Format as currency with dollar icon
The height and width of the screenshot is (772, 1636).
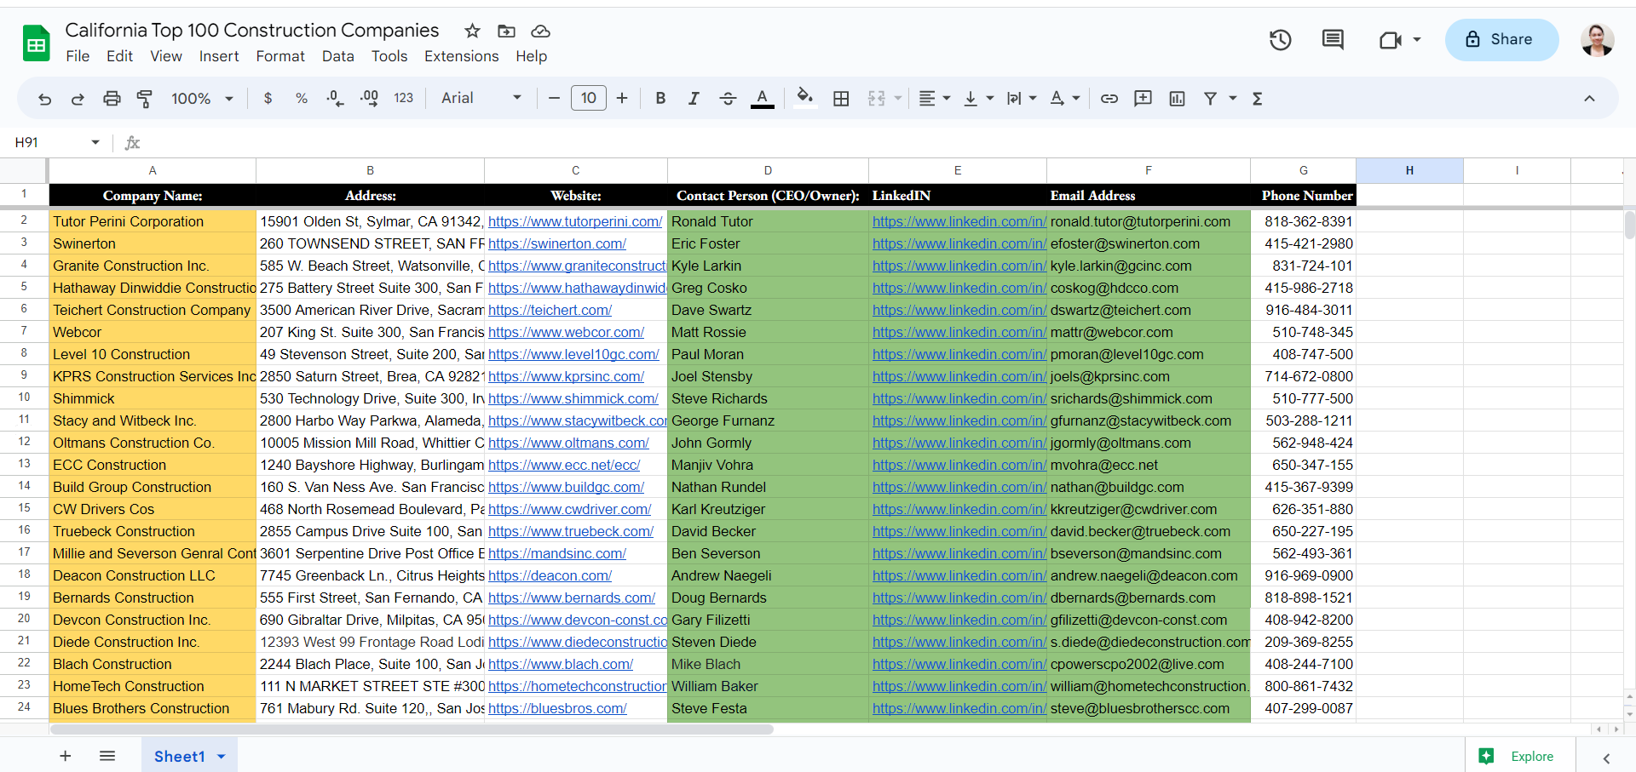pyautogui.click(x=268, y=99)
